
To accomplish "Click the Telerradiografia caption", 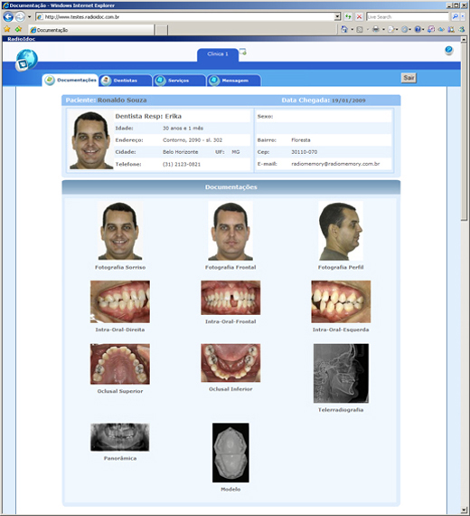I will tap(341, 410).
